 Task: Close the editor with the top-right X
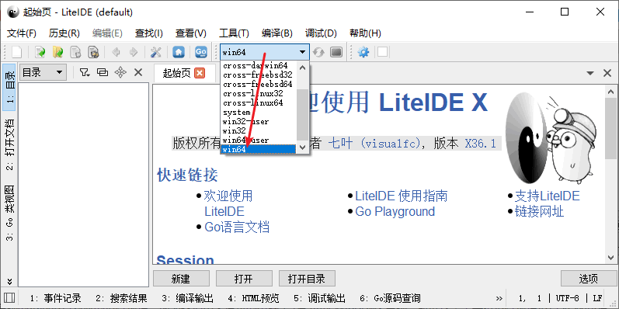(607, 74)
